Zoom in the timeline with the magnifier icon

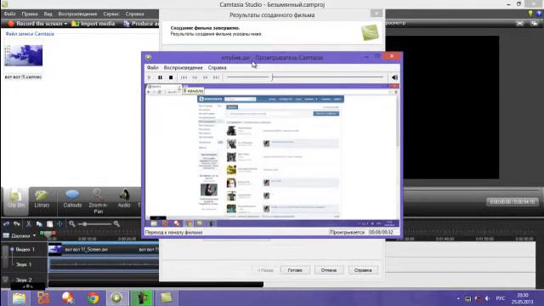tap(116, 224)
